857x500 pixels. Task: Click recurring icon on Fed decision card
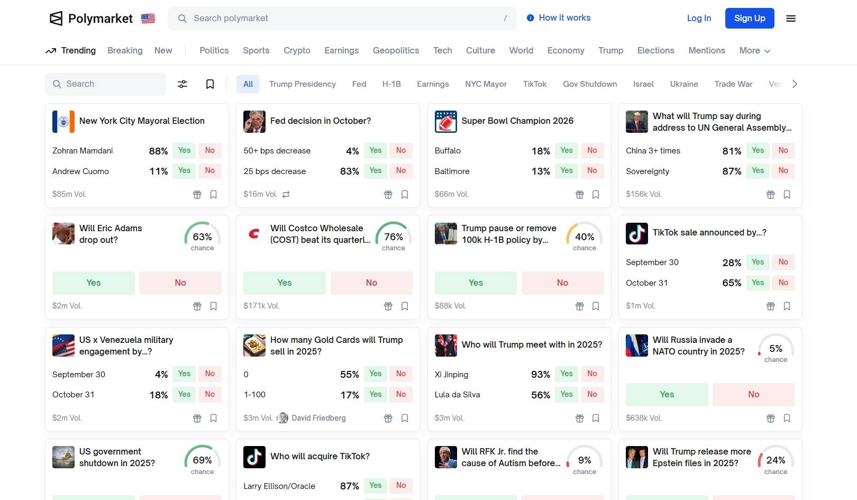[286, 195]
